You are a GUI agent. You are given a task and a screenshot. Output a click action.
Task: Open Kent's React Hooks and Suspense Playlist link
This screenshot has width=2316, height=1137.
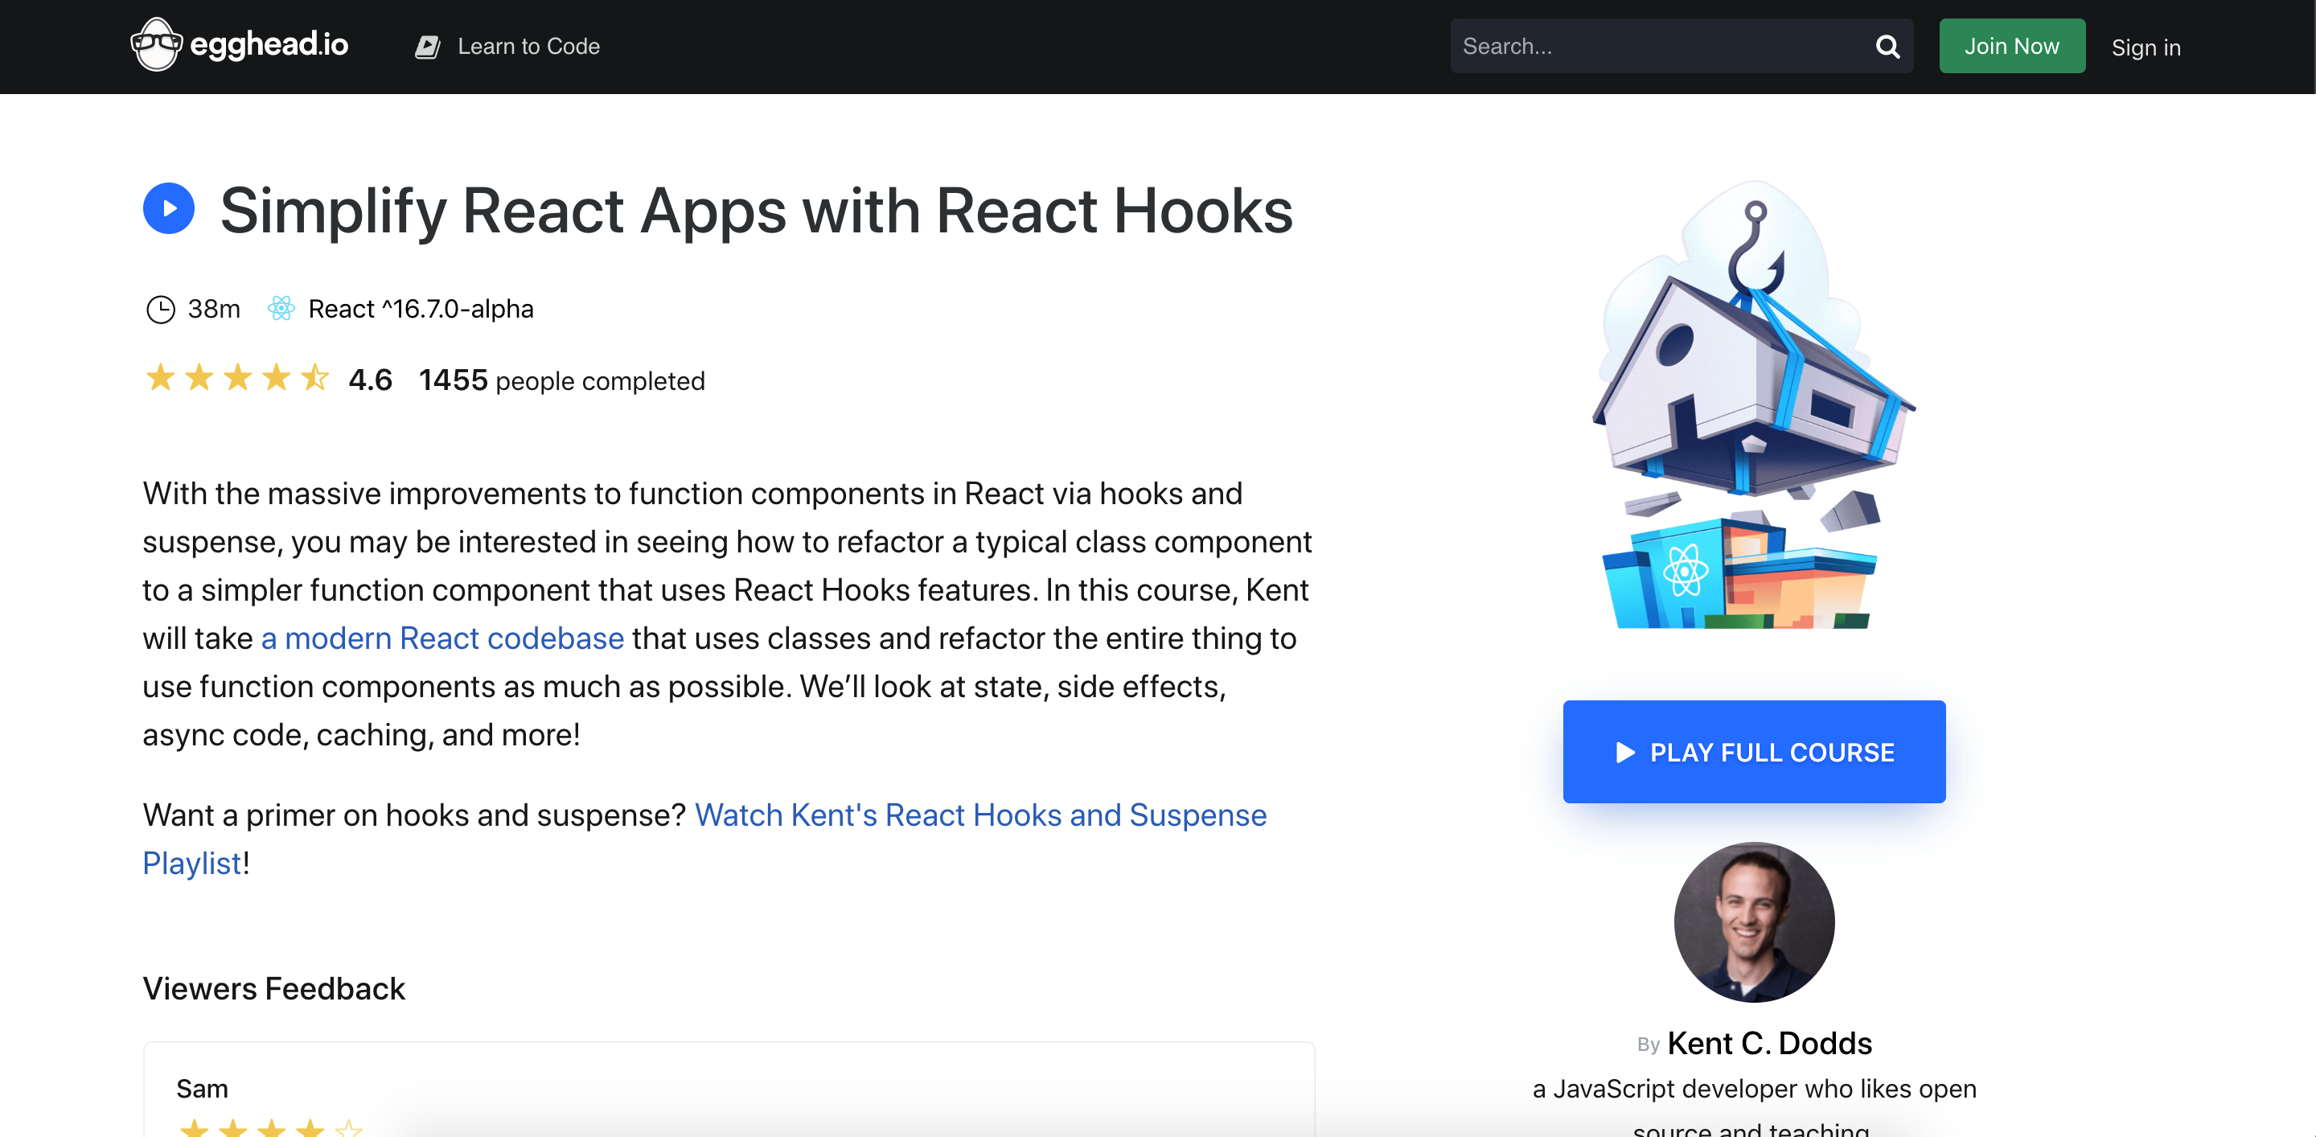tap(980, 815)
